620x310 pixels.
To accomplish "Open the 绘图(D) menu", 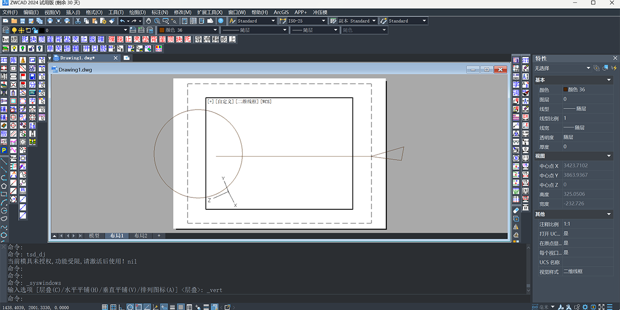I will 137,12.
